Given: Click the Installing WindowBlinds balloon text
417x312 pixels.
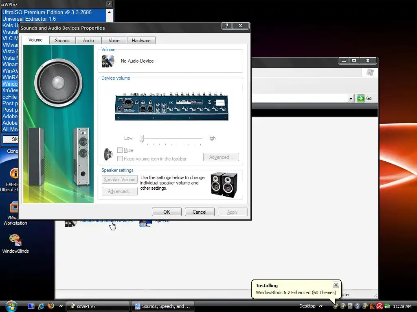Looking at the screenshot, I should (296, 292).
